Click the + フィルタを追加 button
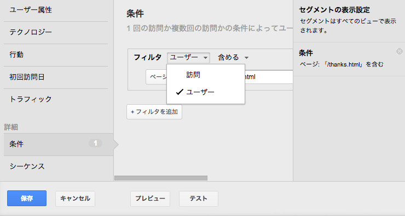Screen dimensions: 405x216 pyautogui.click(x=154, y=112)
